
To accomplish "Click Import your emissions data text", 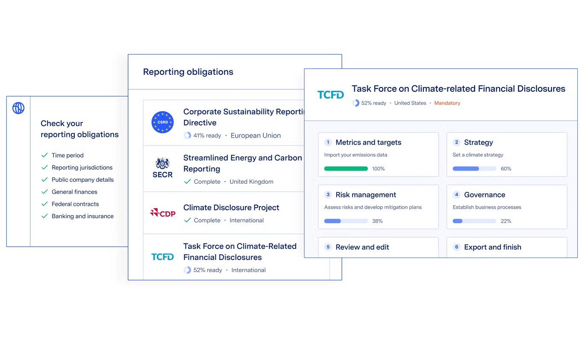I will [356, 155].
